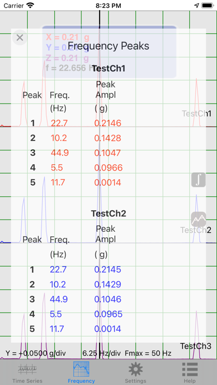Select the TestCh1 section header
This screenshot has width=217, height=385.
tap(108, 69)
